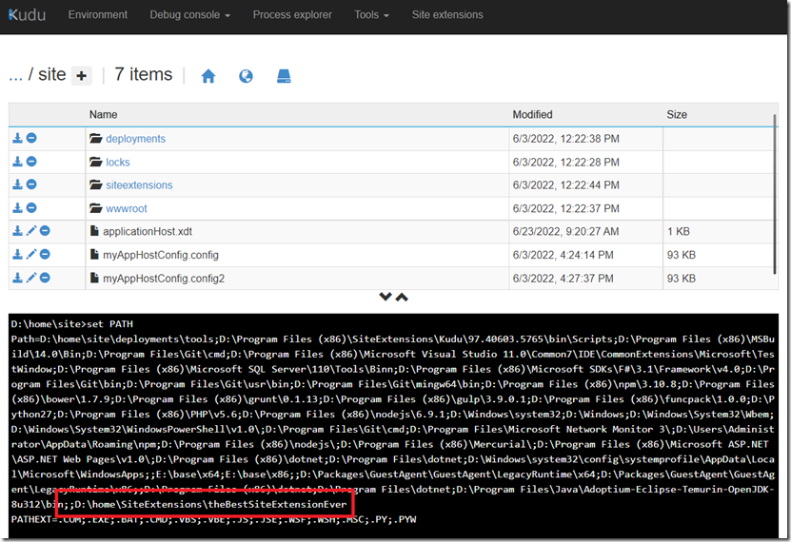This screenshot has width=791, height=542.
Task: Select applicationHost.xdt file name
Action: pos(148,232)
